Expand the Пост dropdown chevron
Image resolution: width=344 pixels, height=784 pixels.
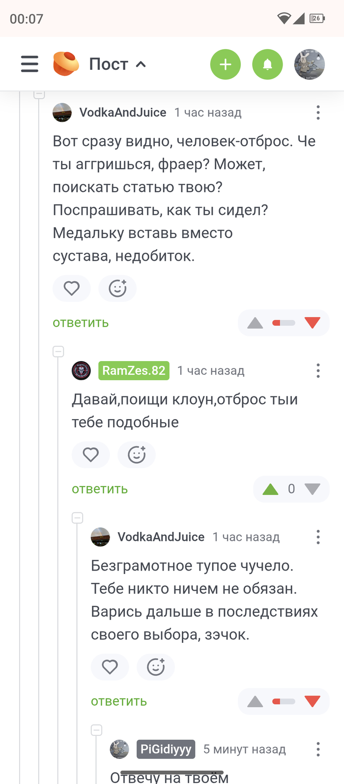tap(141, 64)
